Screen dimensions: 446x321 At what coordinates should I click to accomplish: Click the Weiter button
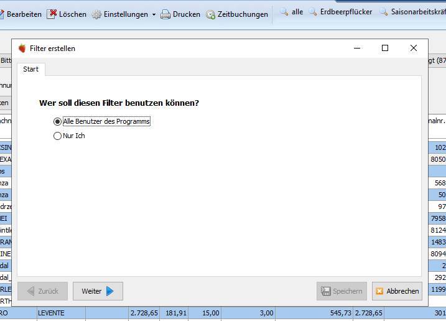98,291
